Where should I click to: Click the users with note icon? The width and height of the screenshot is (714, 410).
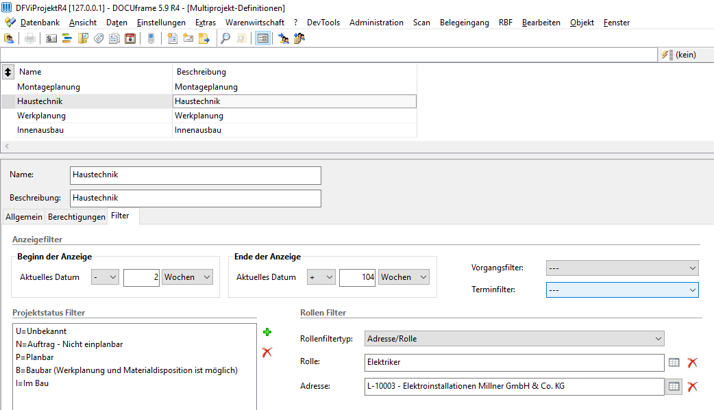(299, 39)
